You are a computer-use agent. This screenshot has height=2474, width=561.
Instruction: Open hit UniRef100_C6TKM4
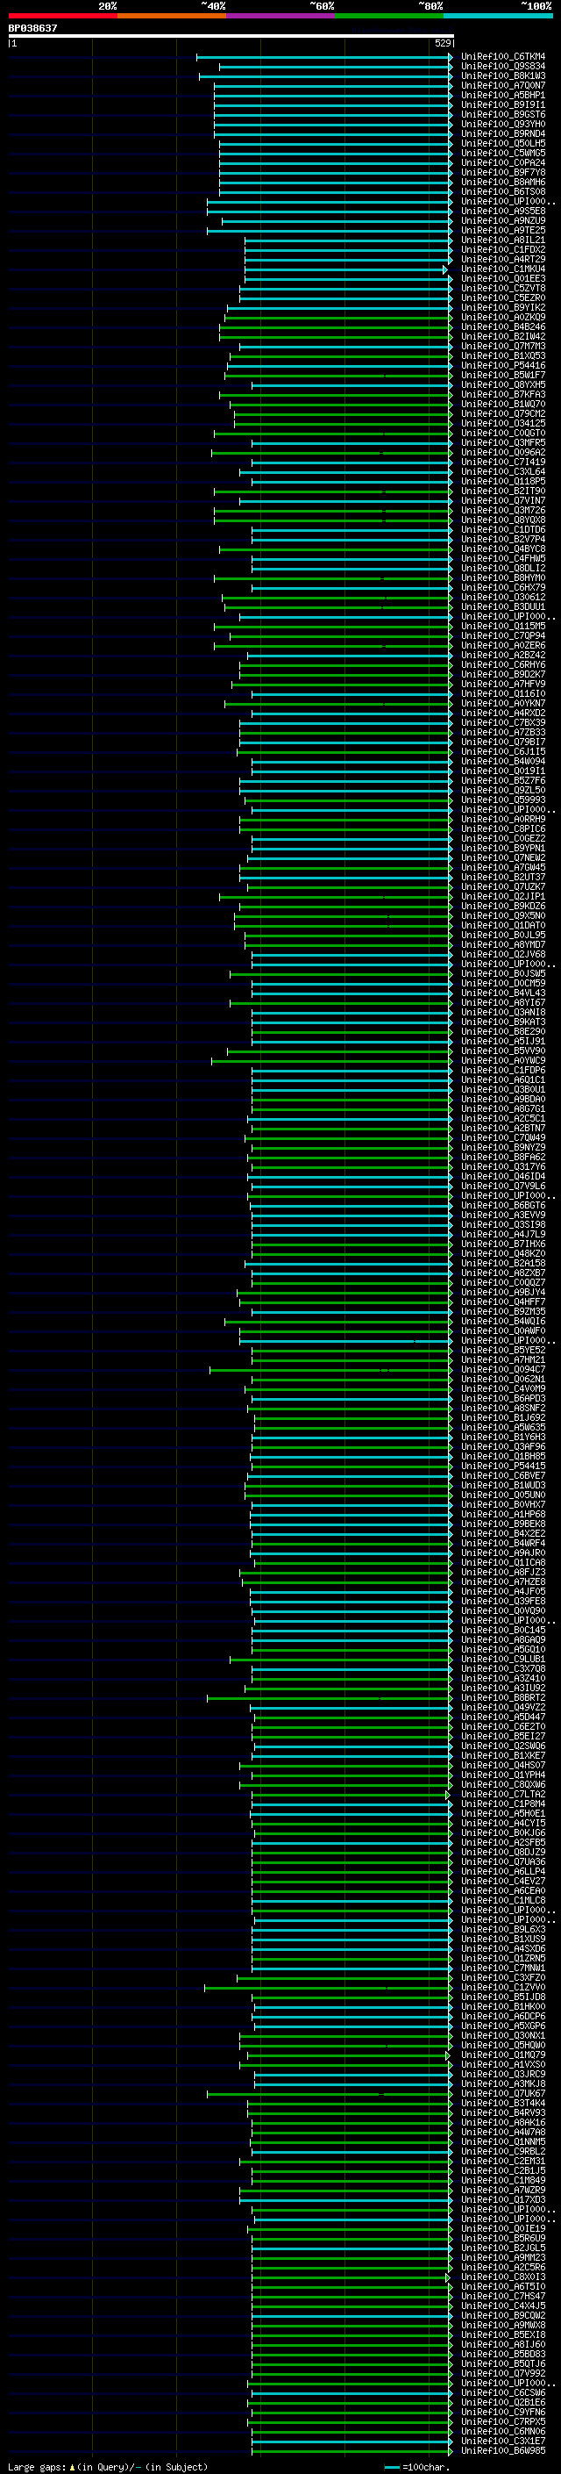503,57
